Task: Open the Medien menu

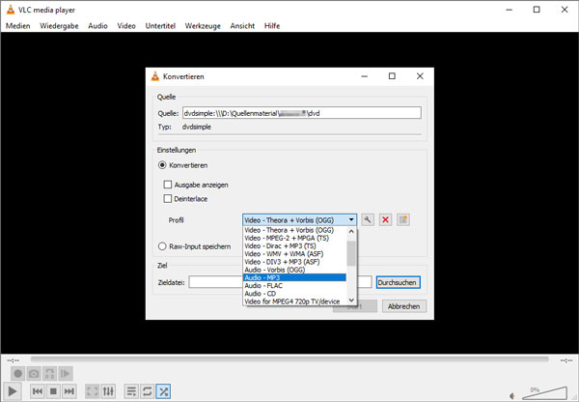Action: 17,26
